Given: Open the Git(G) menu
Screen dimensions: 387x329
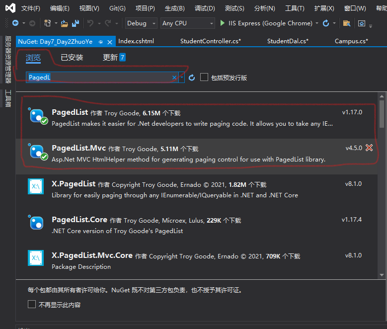Looking at the screenshot, I should tap(117, 8).
